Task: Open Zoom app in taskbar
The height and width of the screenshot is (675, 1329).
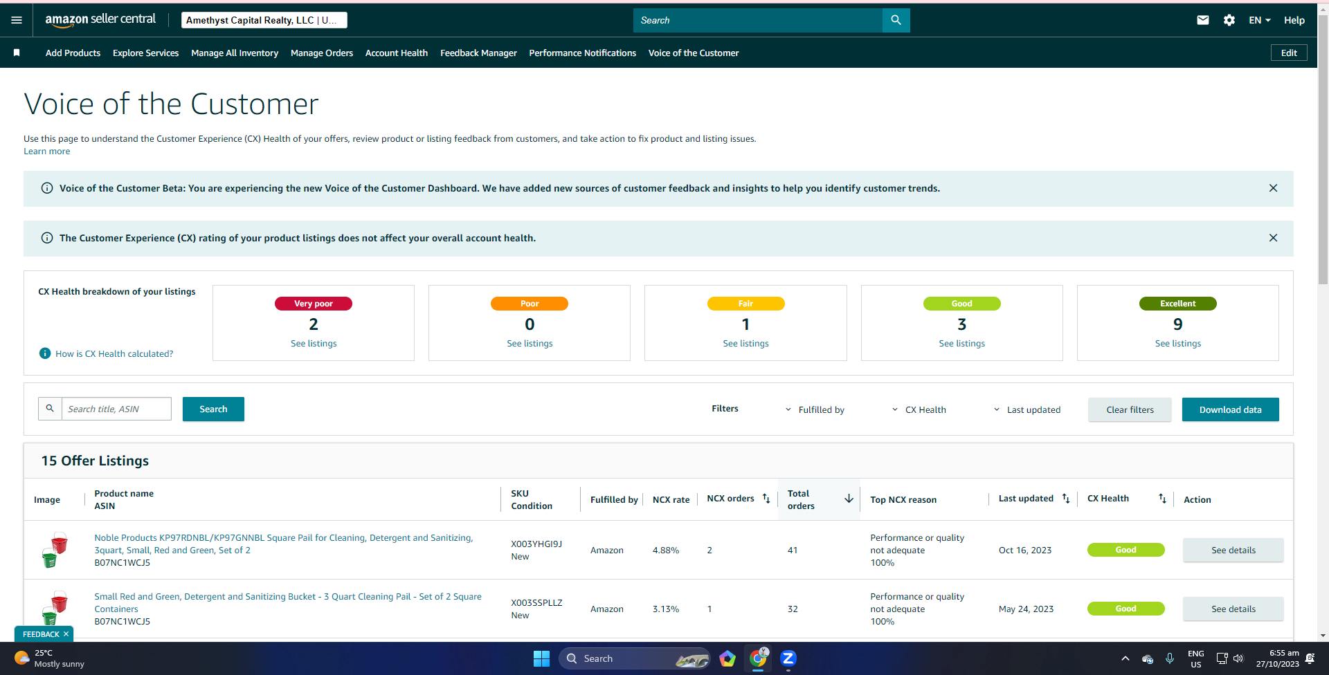Action: click(x=788, y=658)
